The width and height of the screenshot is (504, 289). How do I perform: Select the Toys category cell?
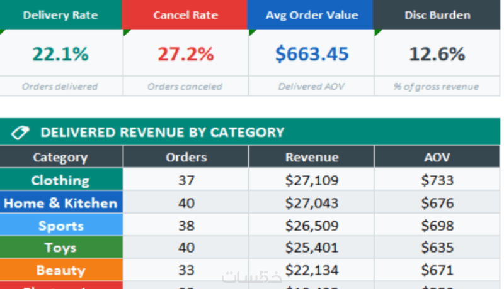(60, 248)
